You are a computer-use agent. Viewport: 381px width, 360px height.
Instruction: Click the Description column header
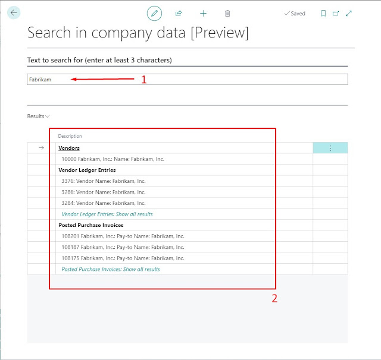tap(70, 136)
